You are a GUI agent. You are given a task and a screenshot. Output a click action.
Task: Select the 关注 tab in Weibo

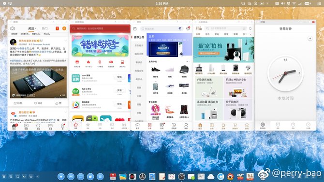coord(32,28)
